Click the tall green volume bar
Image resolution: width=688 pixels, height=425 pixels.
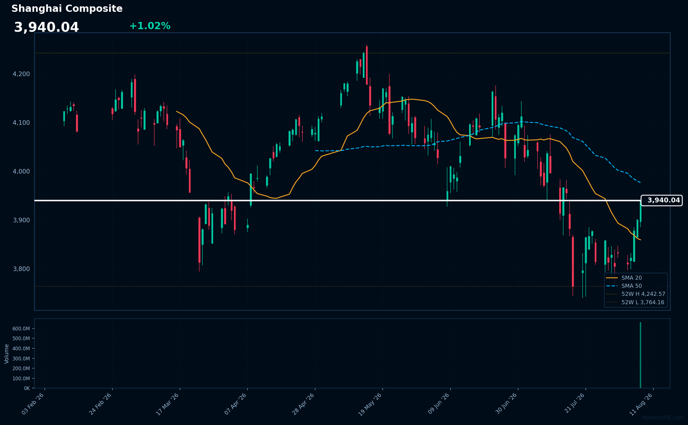[640, 355]
